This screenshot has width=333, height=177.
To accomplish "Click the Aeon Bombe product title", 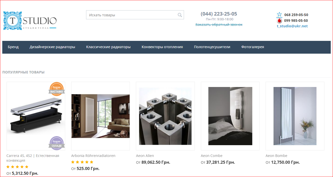I will [276, 156].
